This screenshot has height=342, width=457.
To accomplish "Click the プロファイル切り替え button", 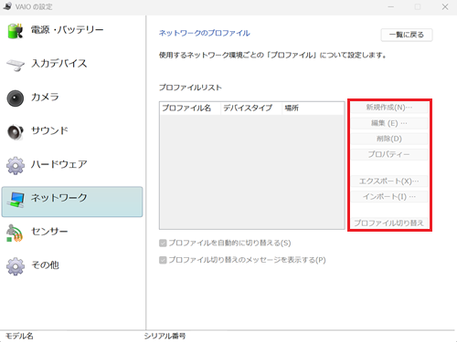I will (x=389, y=223).
